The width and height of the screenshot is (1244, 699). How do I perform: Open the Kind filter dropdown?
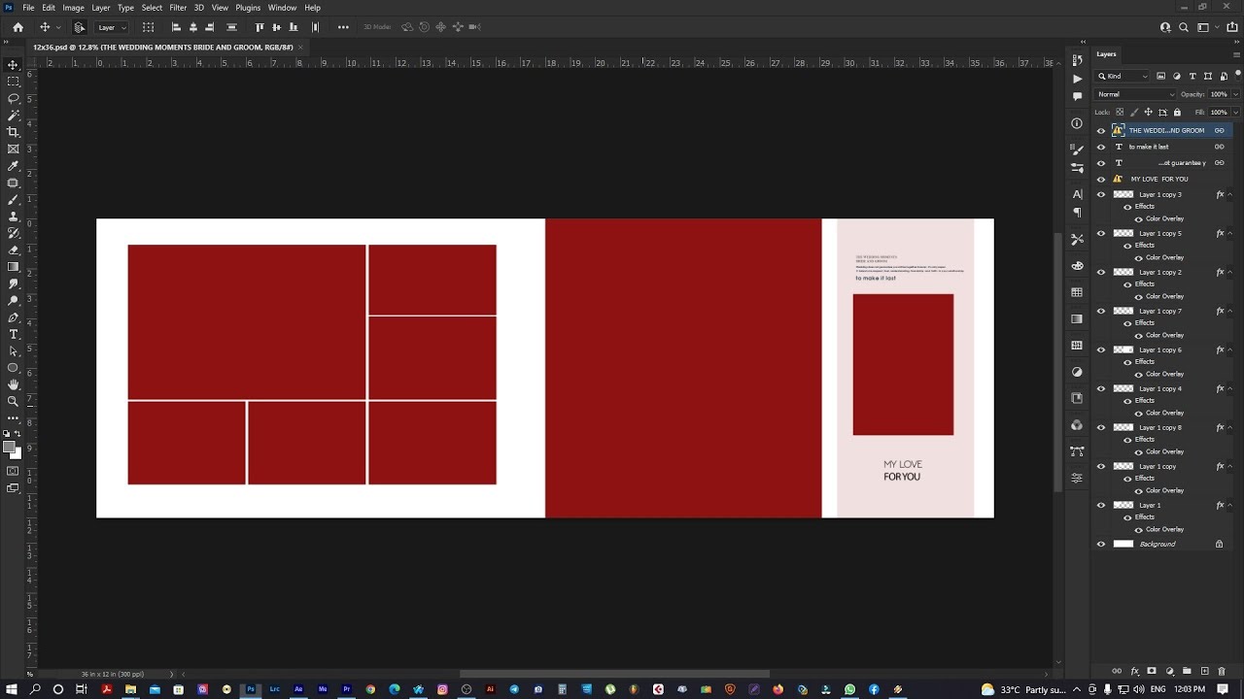click(1123, 76)
